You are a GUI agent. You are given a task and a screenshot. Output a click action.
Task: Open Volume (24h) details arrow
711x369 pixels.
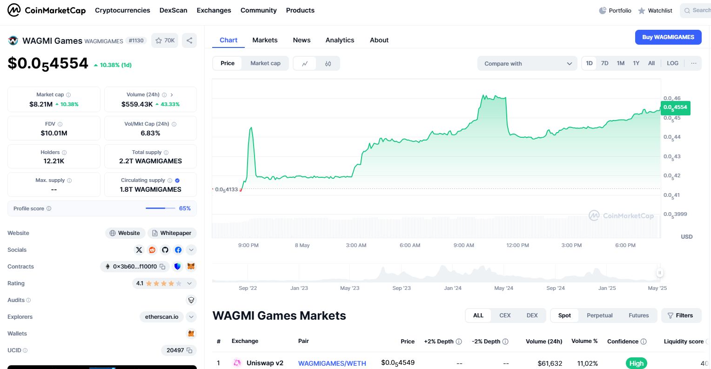tap(172, 94)
